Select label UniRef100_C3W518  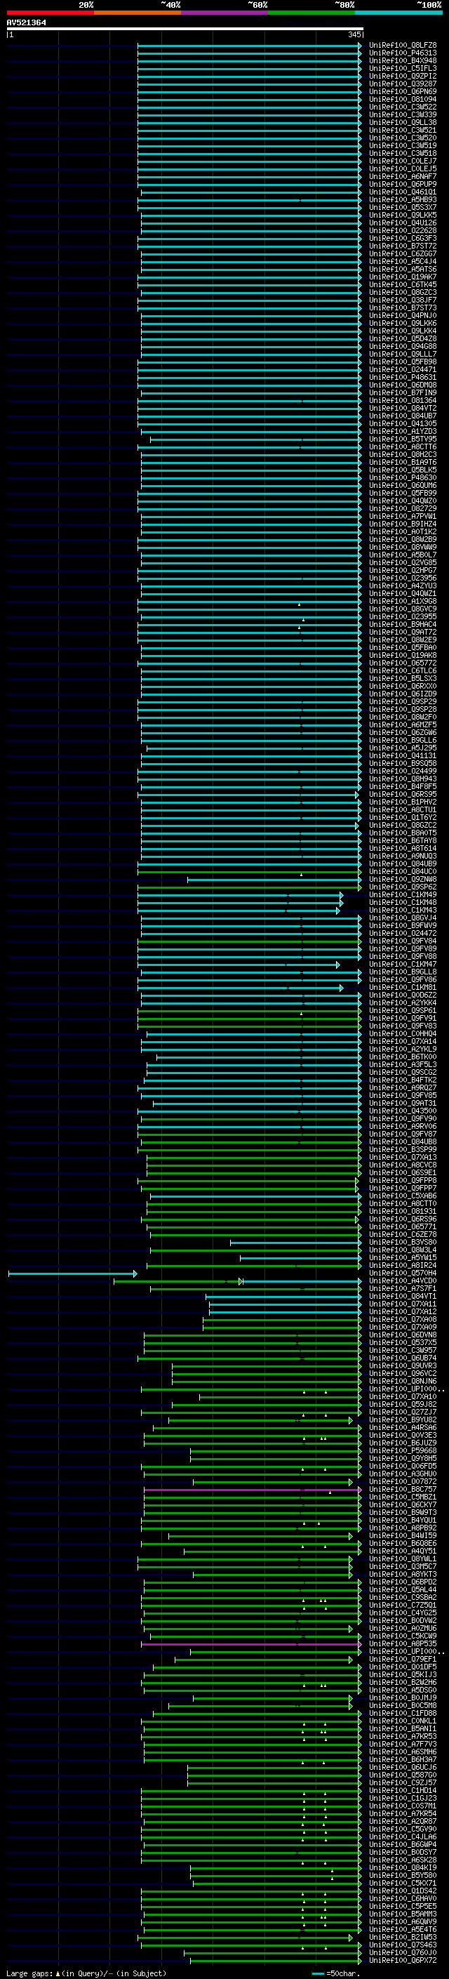click(403, 153)
